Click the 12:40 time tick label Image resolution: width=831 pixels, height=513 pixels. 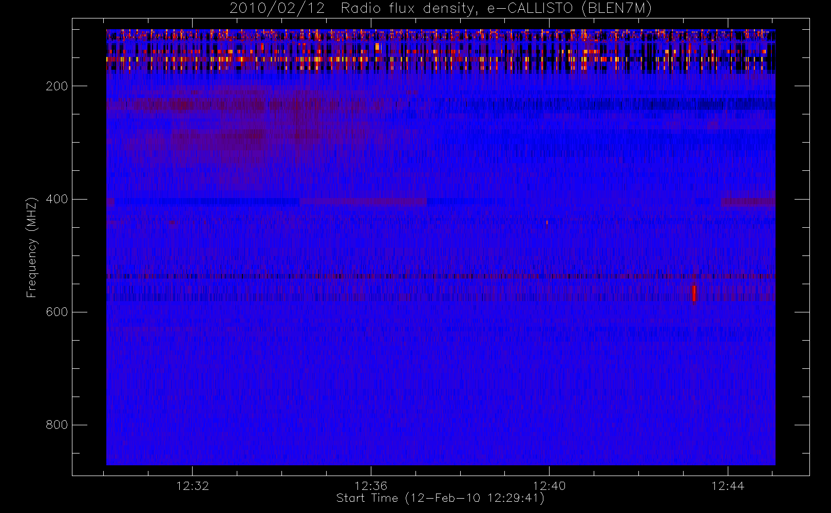[549, 486]
